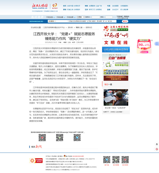Image resolution: width=159 pixels, height=173 pixels.
Task: Click the 江西文明网 site logo
Action: coord(40,6)
